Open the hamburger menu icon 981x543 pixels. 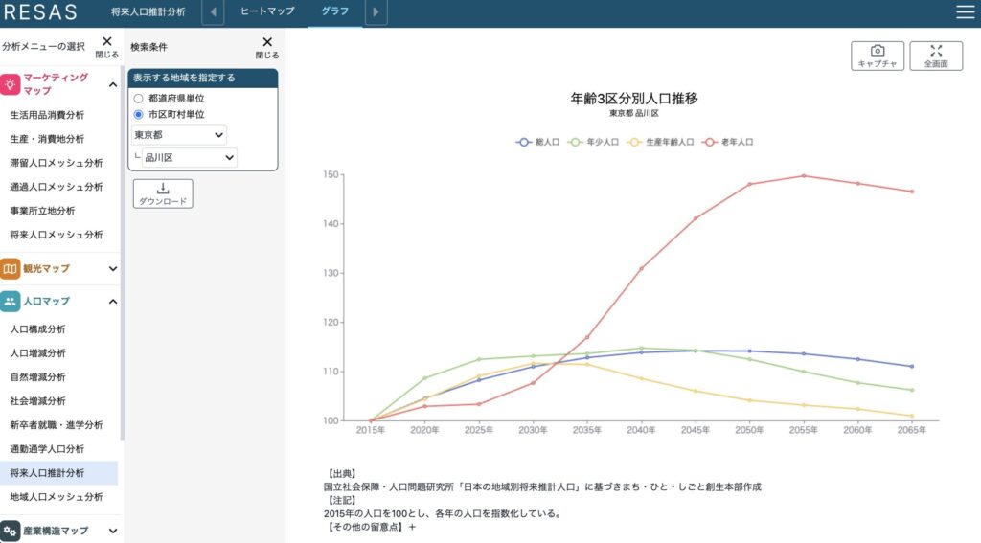[x=965, y=12]
